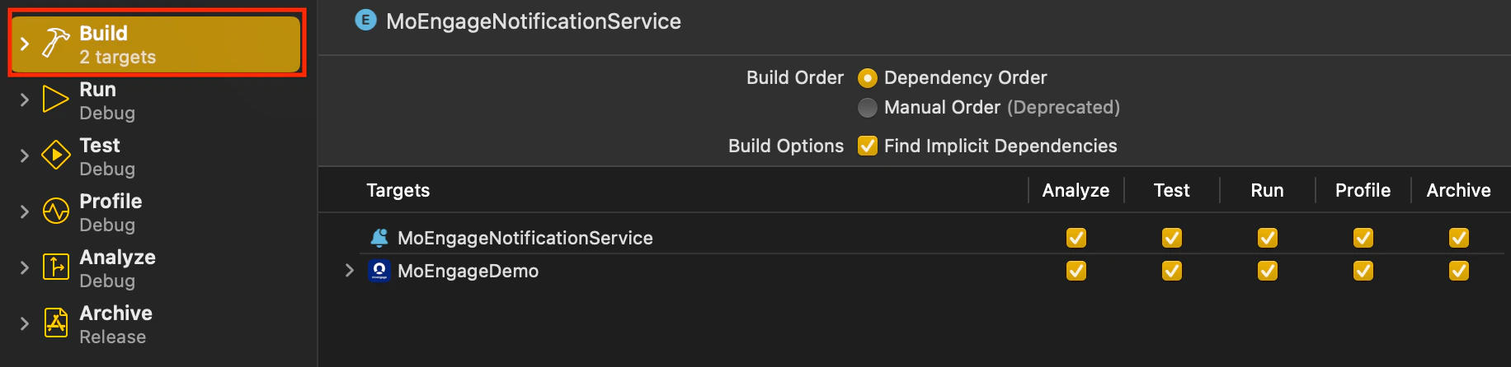The image size is (1511, 367).
Task: Click the Test diamond icon
Action: click(x=55, y=156)
